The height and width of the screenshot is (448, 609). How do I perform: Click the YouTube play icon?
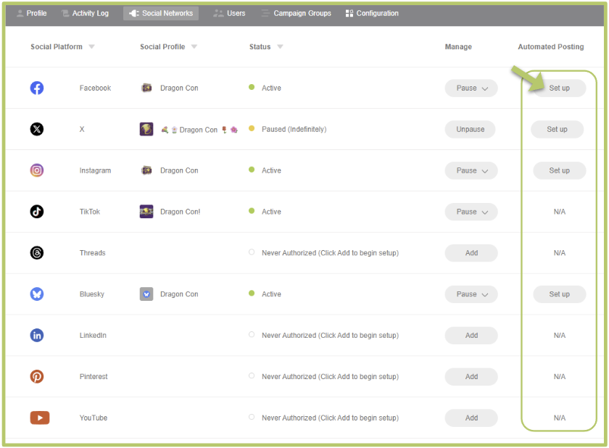[40, 418]
